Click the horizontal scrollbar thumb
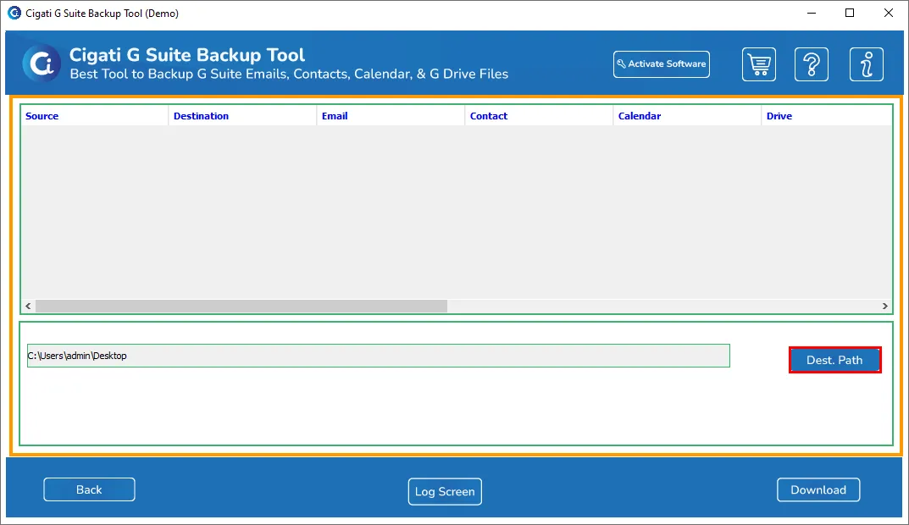Screen dimensions: 909x525 pos(241,306)
